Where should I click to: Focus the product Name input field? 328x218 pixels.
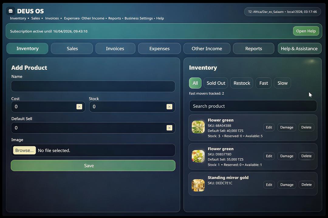93,86
